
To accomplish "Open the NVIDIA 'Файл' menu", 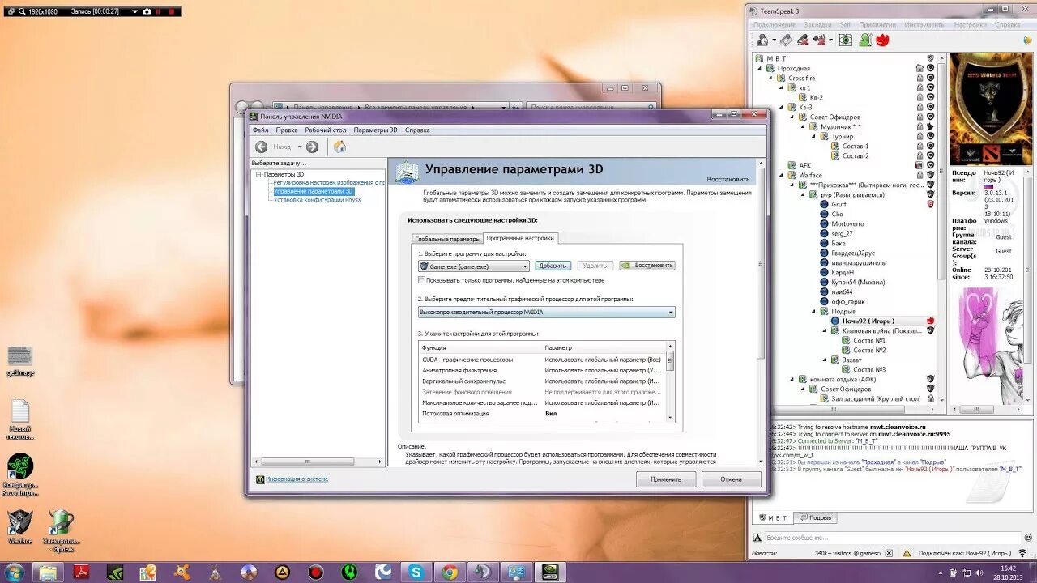I will point(260,130).
